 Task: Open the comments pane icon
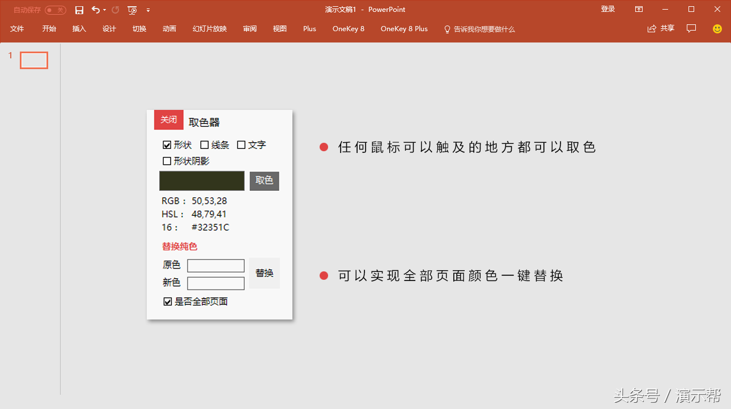[691, 28]
